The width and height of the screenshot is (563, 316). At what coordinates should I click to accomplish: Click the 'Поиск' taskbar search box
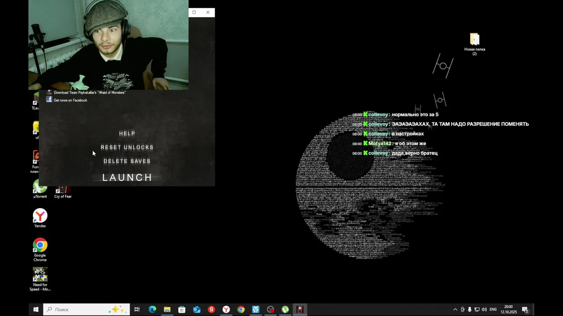pyautogui.click(x=87, y=309)
